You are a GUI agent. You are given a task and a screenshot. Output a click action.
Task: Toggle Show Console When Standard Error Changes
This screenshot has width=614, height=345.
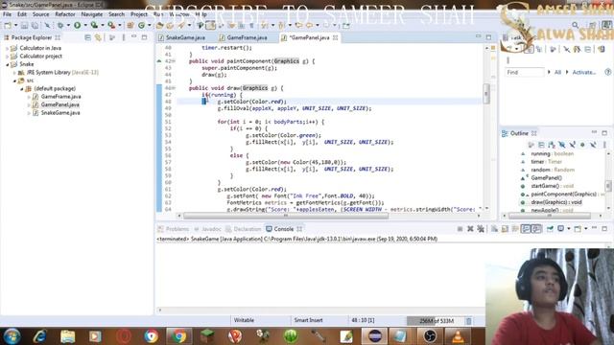pyautogui.click(x=536, y=229)
